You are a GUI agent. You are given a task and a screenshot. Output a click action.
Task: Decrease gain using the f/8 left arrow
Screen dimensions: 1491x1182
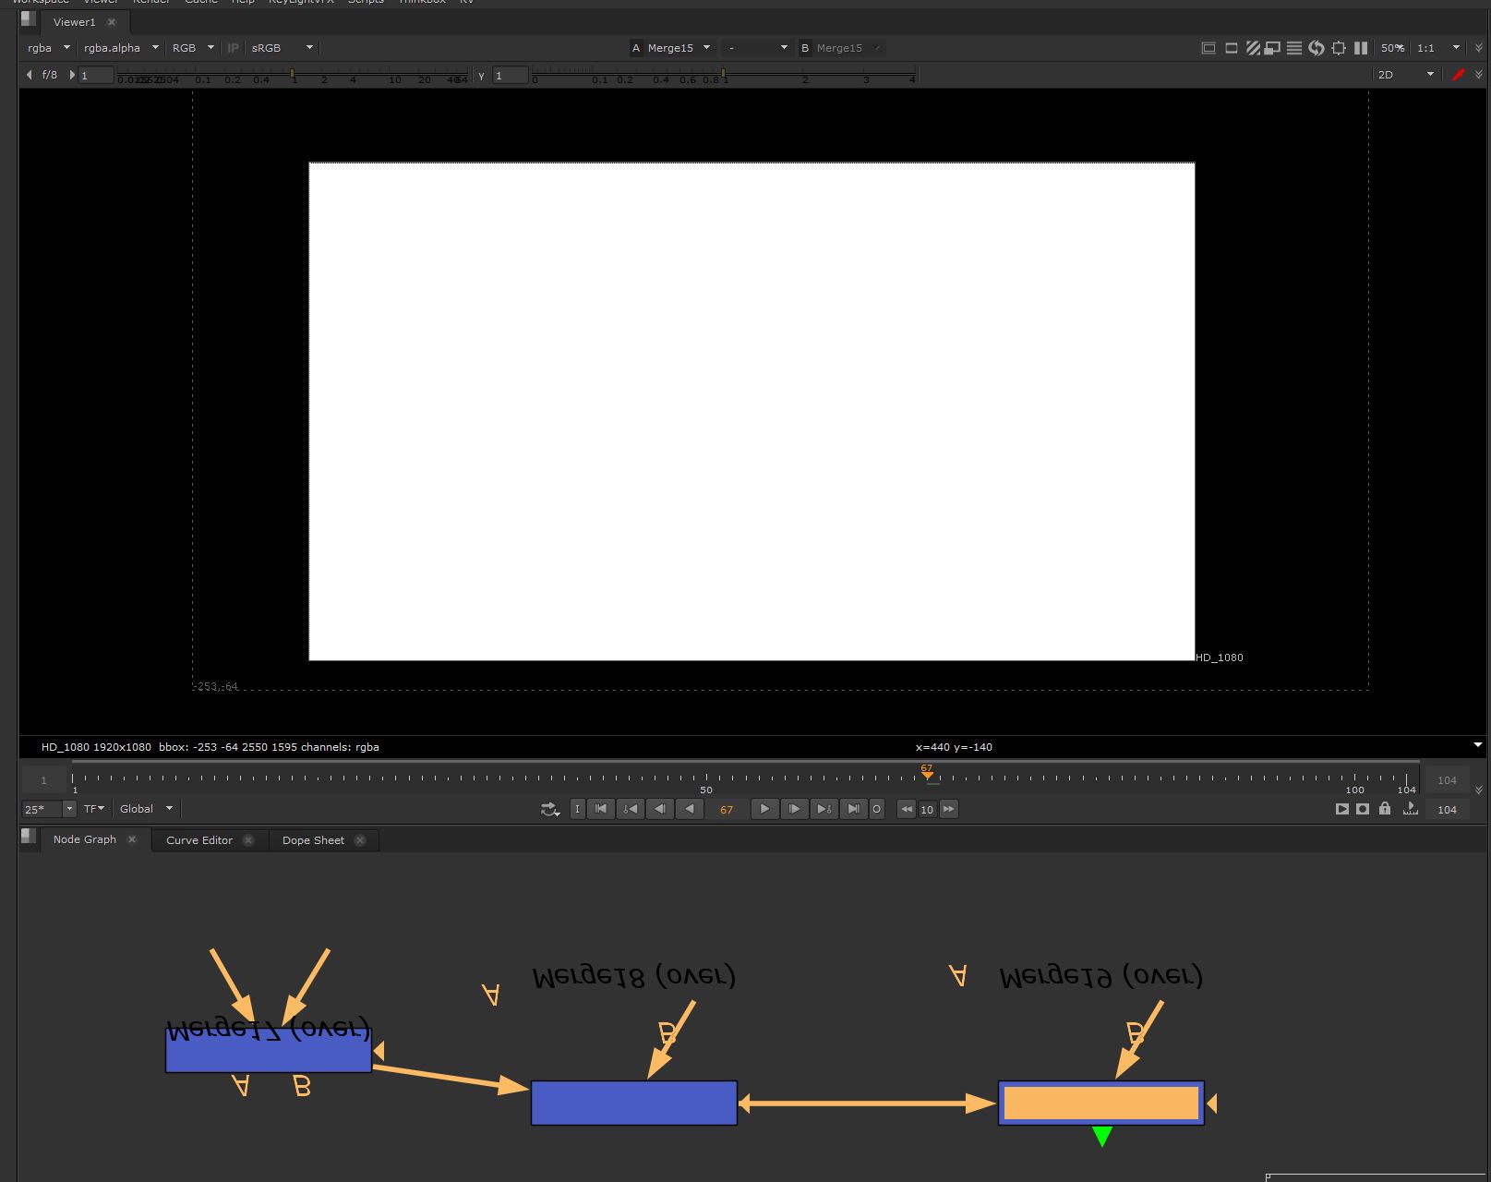[30, 75]
